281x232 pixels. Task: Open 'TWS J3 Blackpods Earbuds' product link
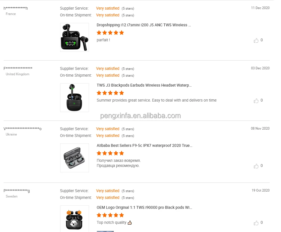(144, 85)
